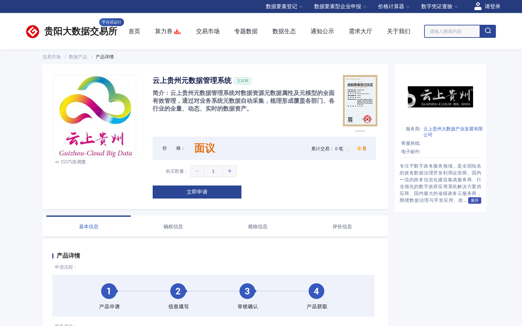
Task: Click step 4 产品获取 circle
Action: click(316, 291)
